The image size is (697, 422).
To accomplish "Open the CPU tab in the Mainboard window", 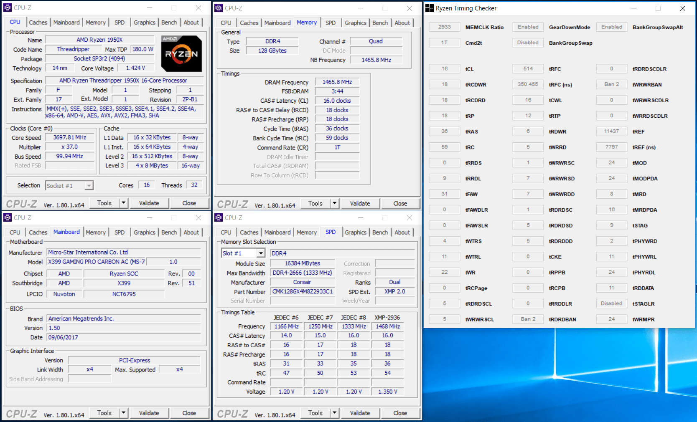I will coord(15,232).
